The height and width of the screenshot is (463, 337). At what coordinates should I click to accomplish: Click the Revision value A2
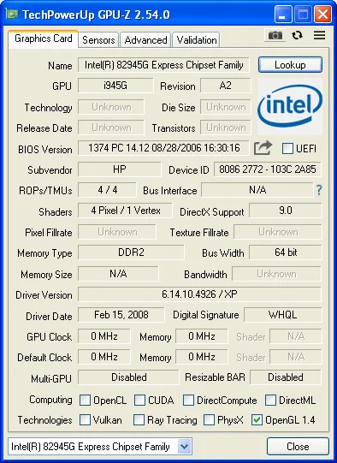pyautogui.click(x=226, y=86)
